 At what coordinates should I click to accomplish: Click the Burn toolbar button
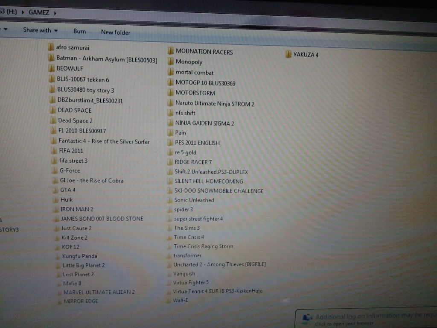click(79, 31)
